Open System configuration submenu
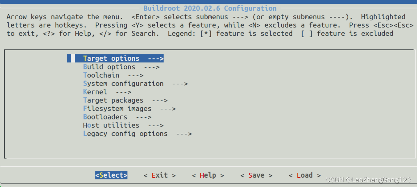 [x=136, y=84]
